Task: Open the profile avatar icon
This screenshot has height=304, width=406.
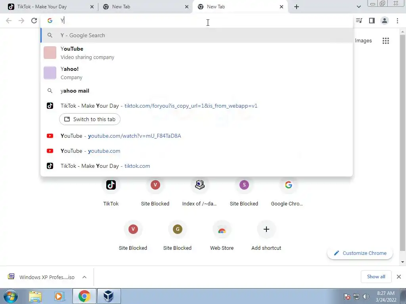Action: click(x=385, y=21)
